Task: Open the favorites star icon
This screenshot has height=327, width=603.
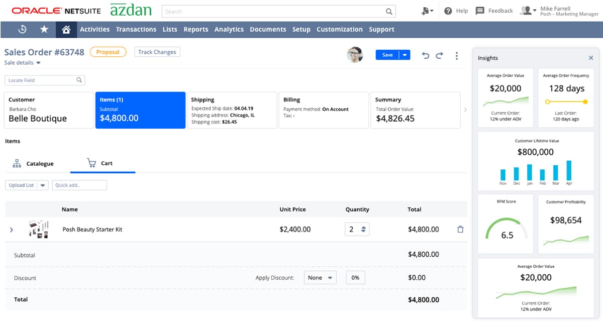Action: tap(44, 29)
